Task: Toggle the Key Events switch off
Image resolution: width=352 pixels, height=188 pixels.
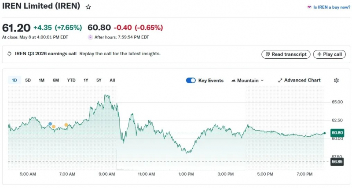Action: point(191,81)
